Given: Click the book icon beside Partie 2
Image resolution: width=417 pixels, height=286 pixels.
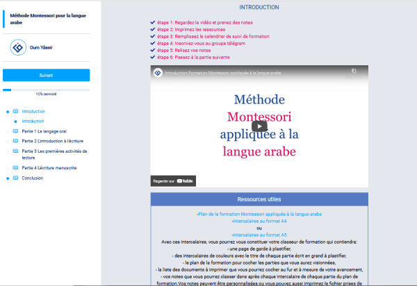Looking at the screenshot, I should (16, 141).
